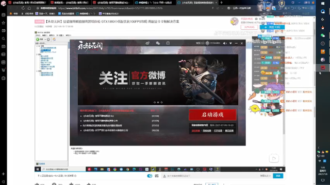Viewport: 330px width, 185px height.
Task: Switch to the fourth bilibili browser tab
Action: click(154, 3)
